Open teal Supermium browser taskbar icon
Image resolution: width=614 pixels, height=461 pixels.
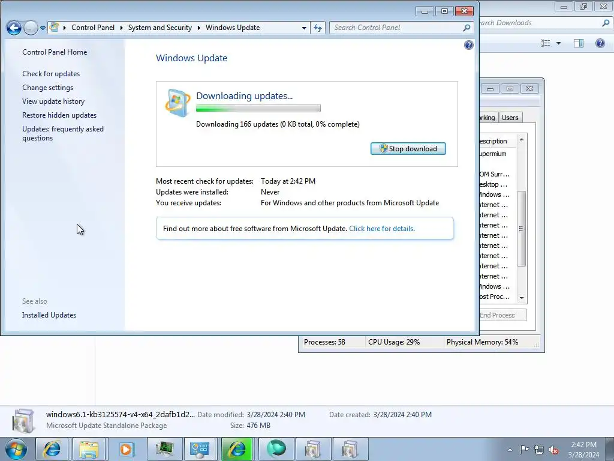tap(276, 449)
